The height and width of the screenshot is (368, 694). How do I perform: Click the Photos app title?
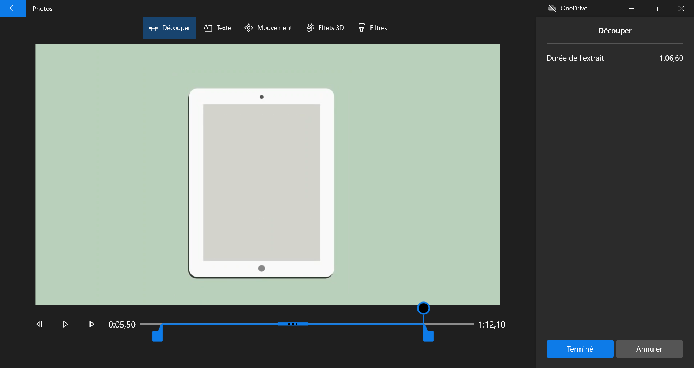(42, 9)
